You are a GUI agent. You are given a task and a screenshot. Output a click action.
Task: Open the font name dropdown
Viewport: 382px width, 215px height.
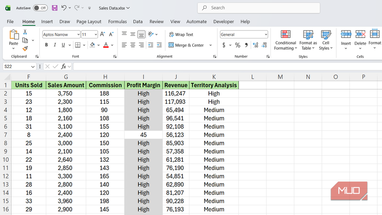[x=78, y=35]
